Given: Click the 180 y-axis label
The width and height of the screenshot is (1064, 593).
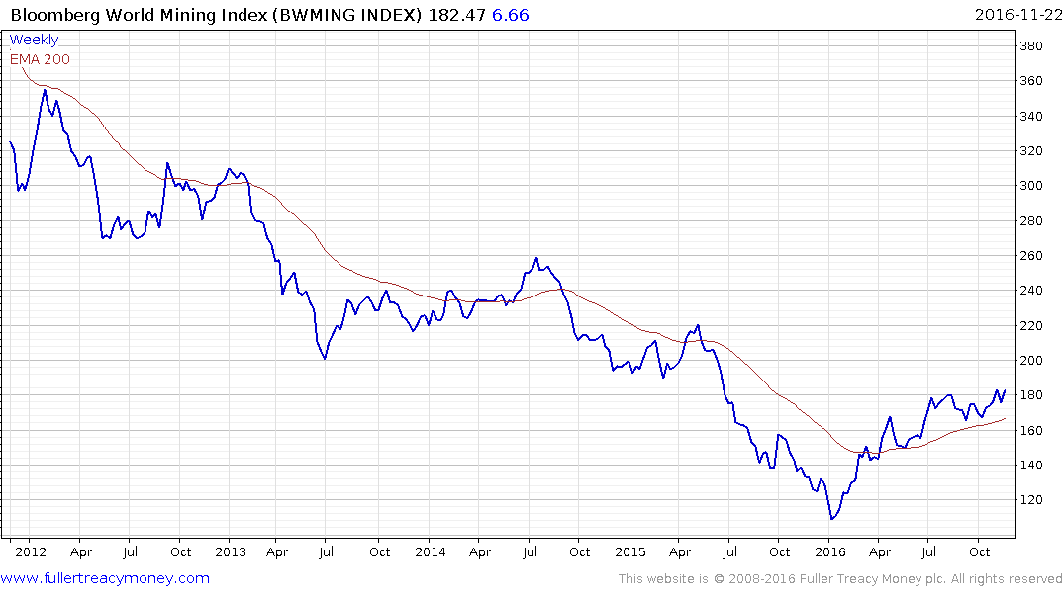Looking at the screenshot, I should pos(1031,395).
